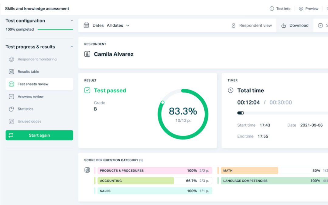Click the Statistics pie chart icon
Viewport: 328px width, 205px height.
[x=12, y=109]
